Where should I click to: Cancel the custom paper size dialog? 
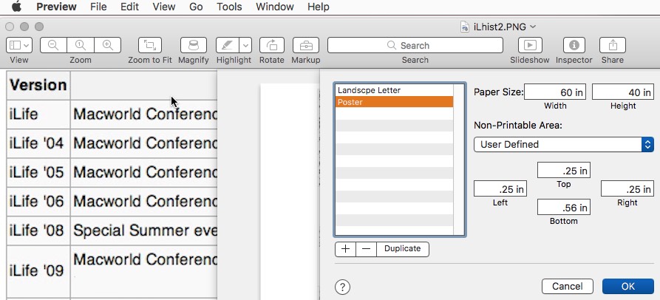pyautogui.click(x=568, y=287)
